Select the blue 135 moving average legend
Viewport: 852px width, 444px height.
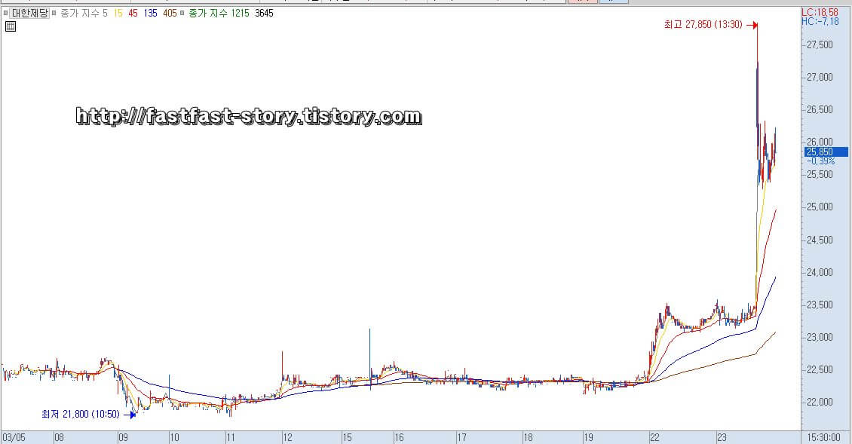tap(151, 13)
